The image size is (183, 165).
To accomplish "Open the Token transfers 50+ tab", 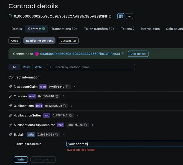I will pos(99,29).
